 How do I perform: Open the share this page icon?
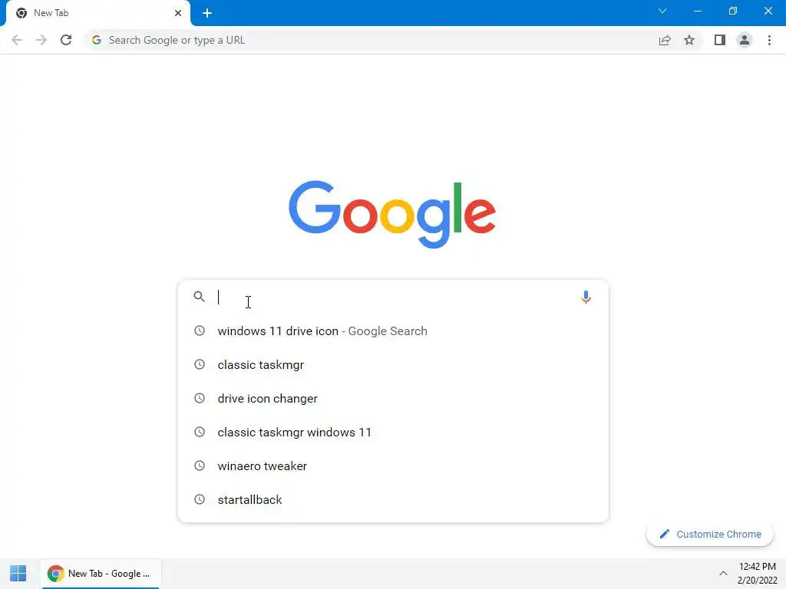(x=665, y=40)
